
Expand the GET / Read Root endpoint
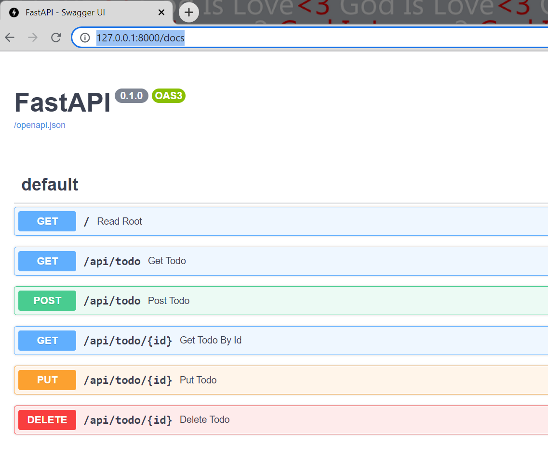281,221
